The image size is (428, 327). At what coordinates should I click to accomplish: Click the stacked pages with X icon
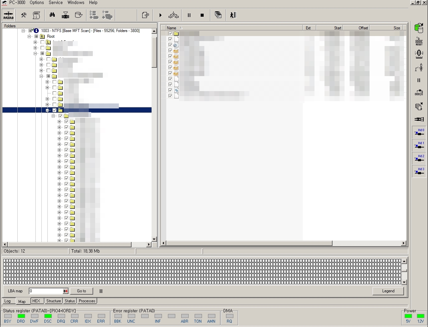tap(419, 106)
